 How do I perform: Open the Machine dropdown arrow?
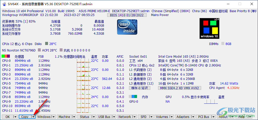pos(74,117)
